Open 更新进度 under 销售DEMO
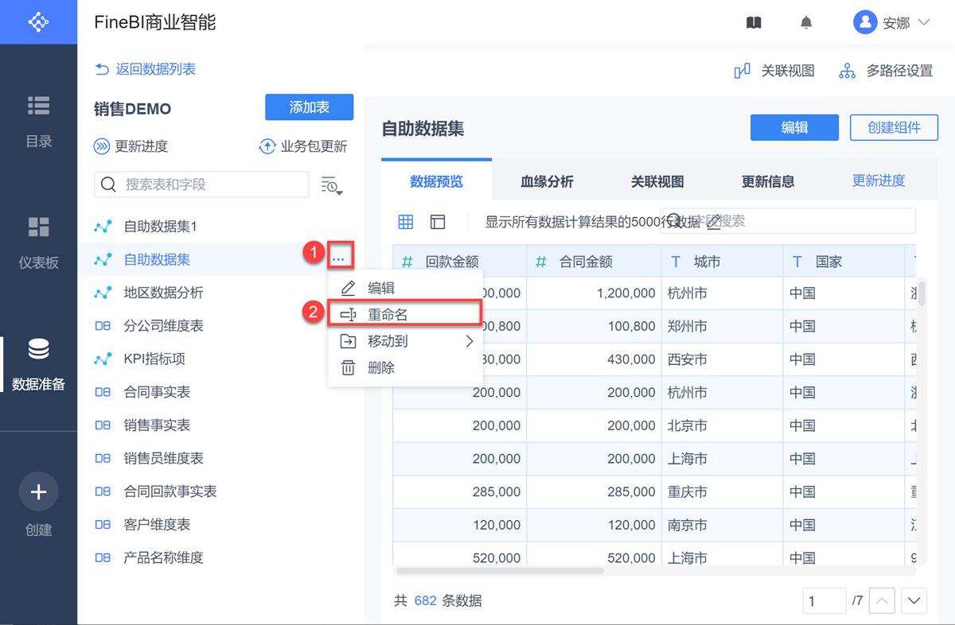 [x=131, y=146]
